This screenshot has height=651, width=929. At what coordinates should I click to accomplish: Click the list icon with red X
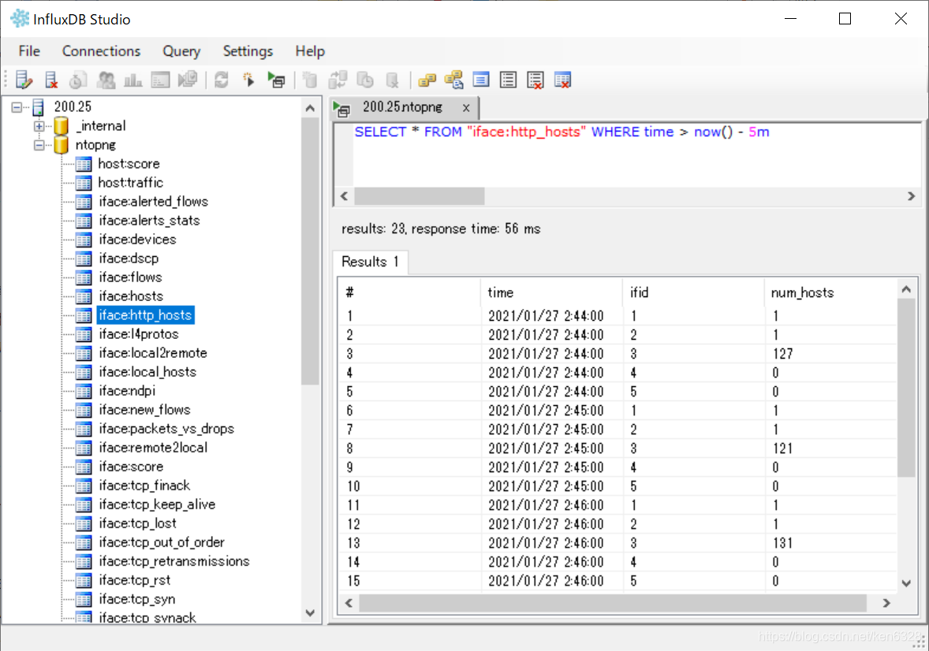[x=535, y=80]
